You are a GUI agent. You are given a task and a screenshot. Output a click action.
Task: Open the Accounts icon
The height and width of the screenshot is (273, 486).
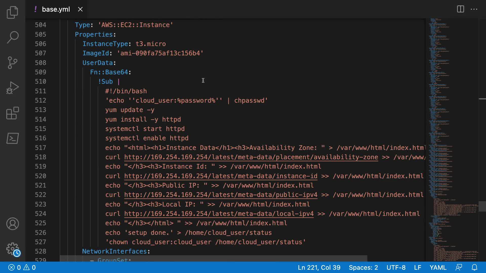click(x=12, y=224)
